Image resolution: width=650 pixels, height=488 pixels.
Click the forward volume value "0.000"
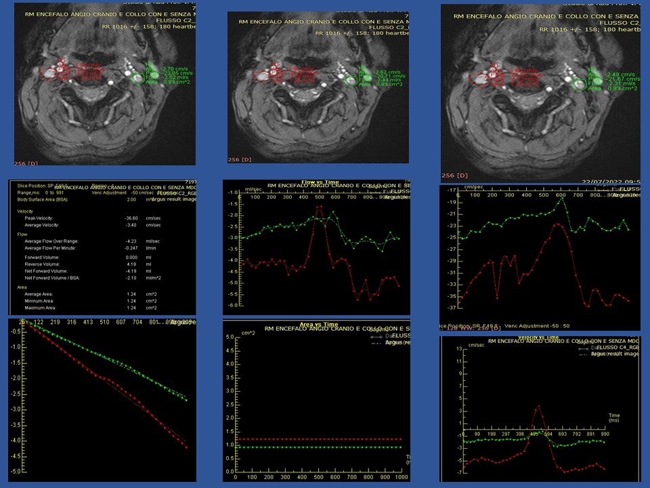tap(131, 258)
